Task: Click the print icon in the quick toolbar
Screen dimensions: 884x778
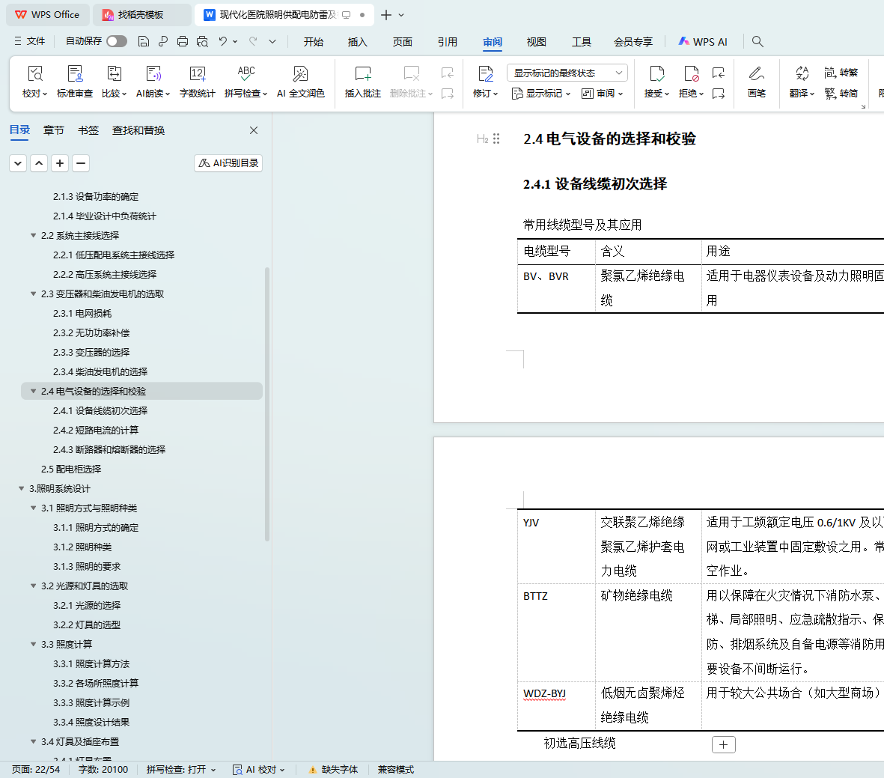Action: click(183, 41)
